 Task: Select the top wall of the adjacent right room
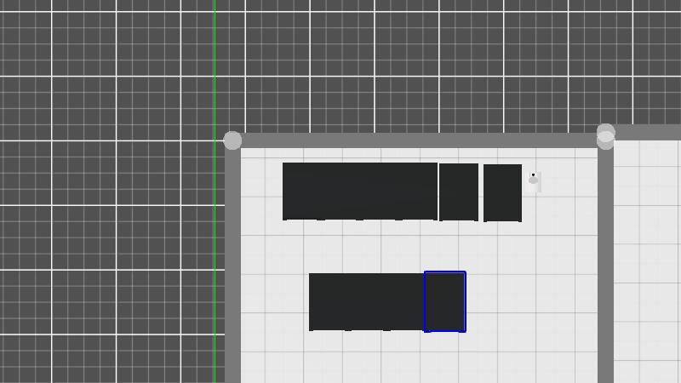[649, 132]
